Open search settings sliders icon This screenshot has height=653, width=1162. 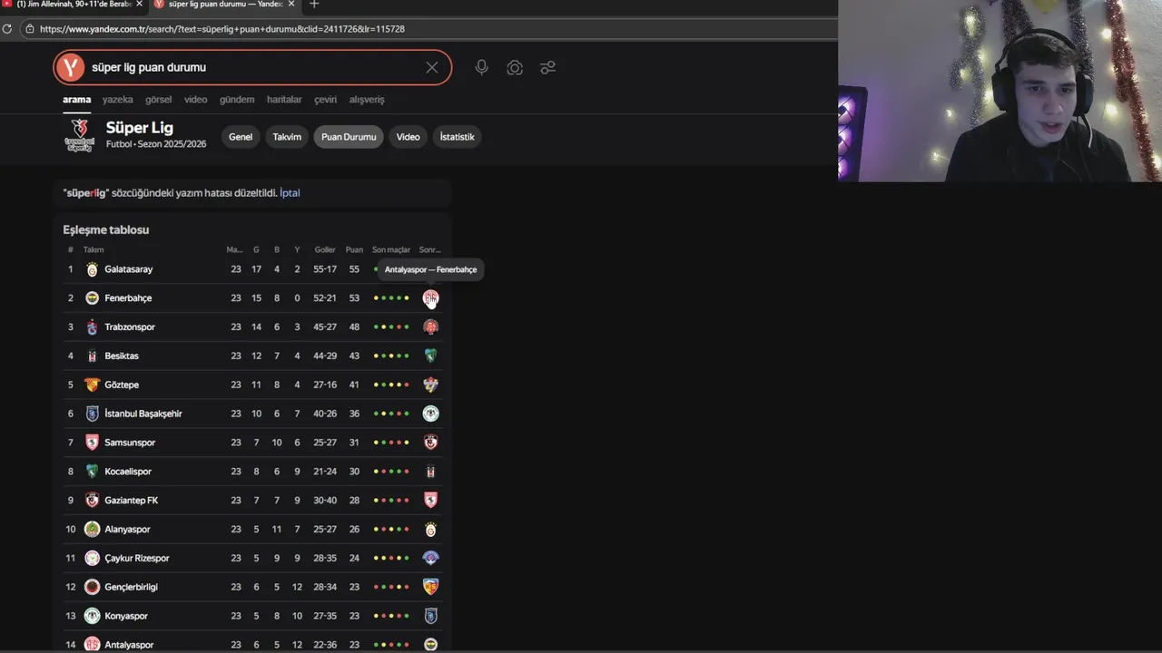[x=547, y=67]
